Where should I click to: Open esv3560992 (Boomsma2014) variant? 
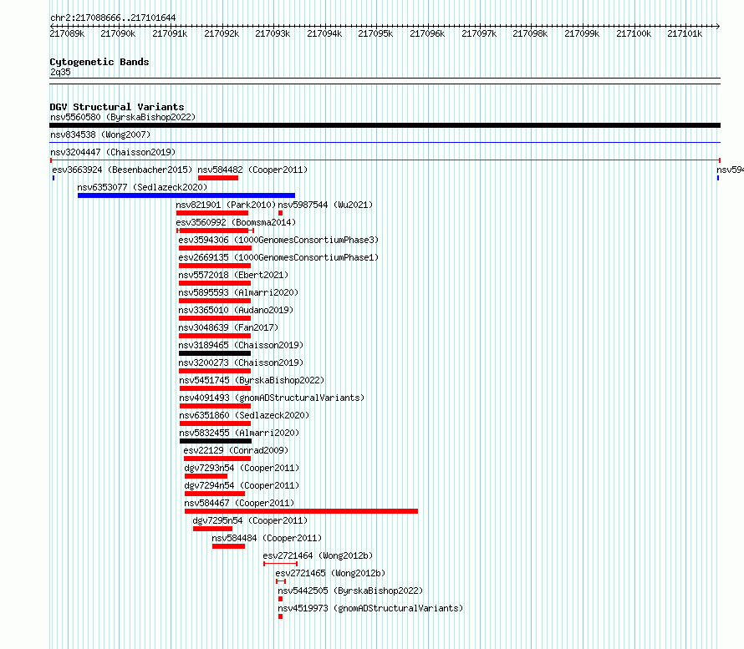pos(236,222)
